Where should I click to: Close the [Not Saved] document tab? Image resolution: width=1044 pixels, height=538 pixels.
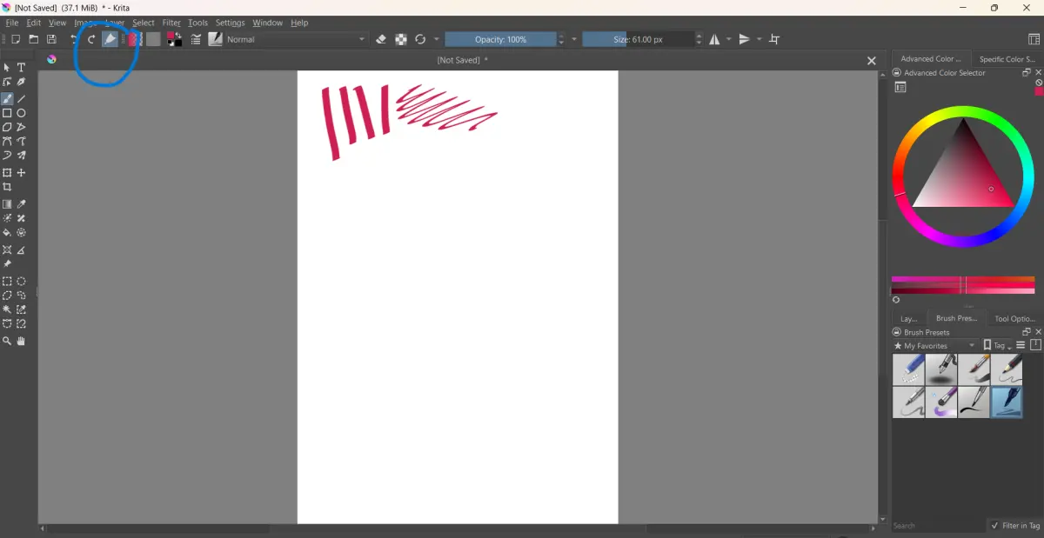point(871,61)
